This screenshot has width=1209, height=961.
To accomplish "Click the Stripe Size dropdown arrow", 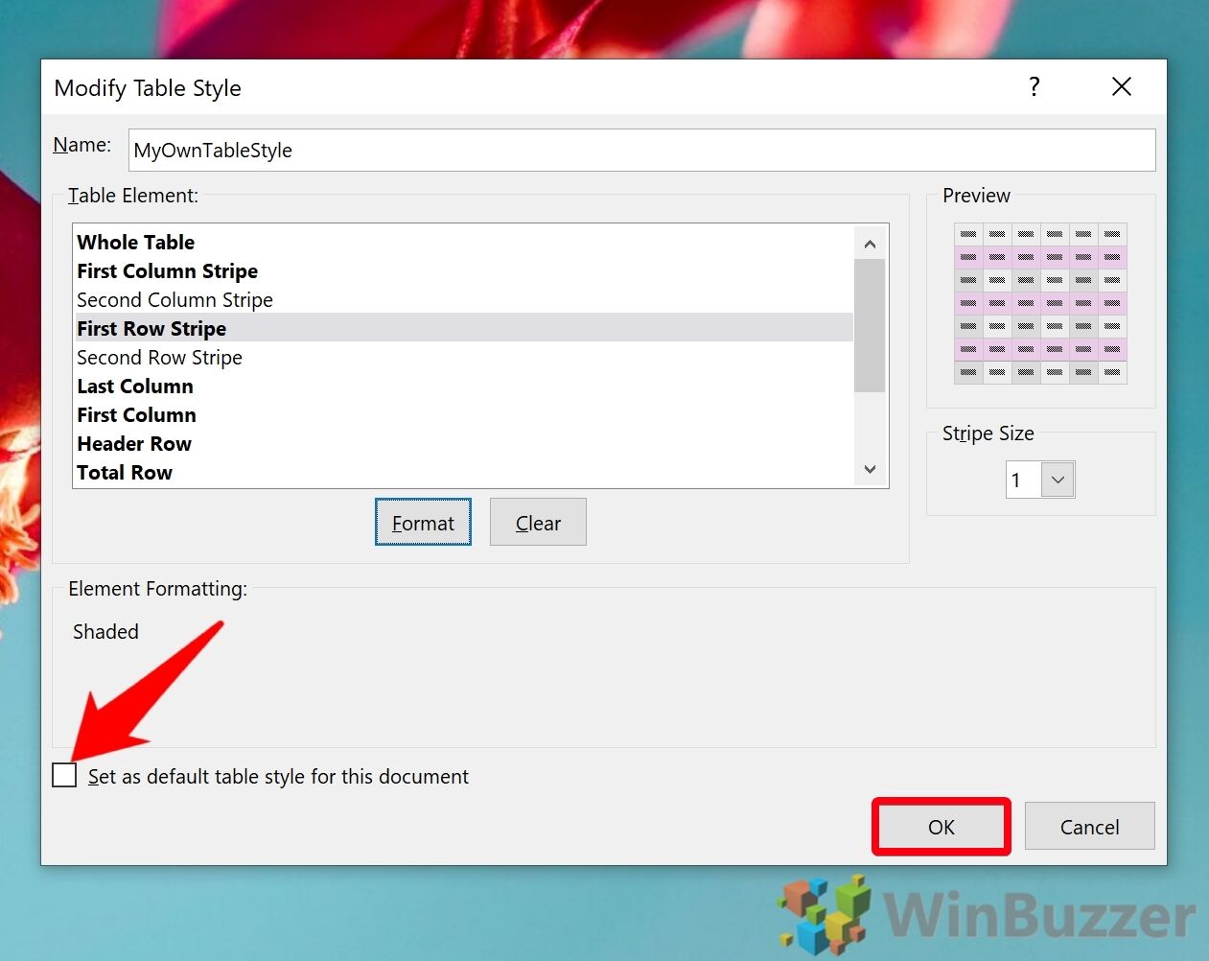I will [x=1056, y=480].
